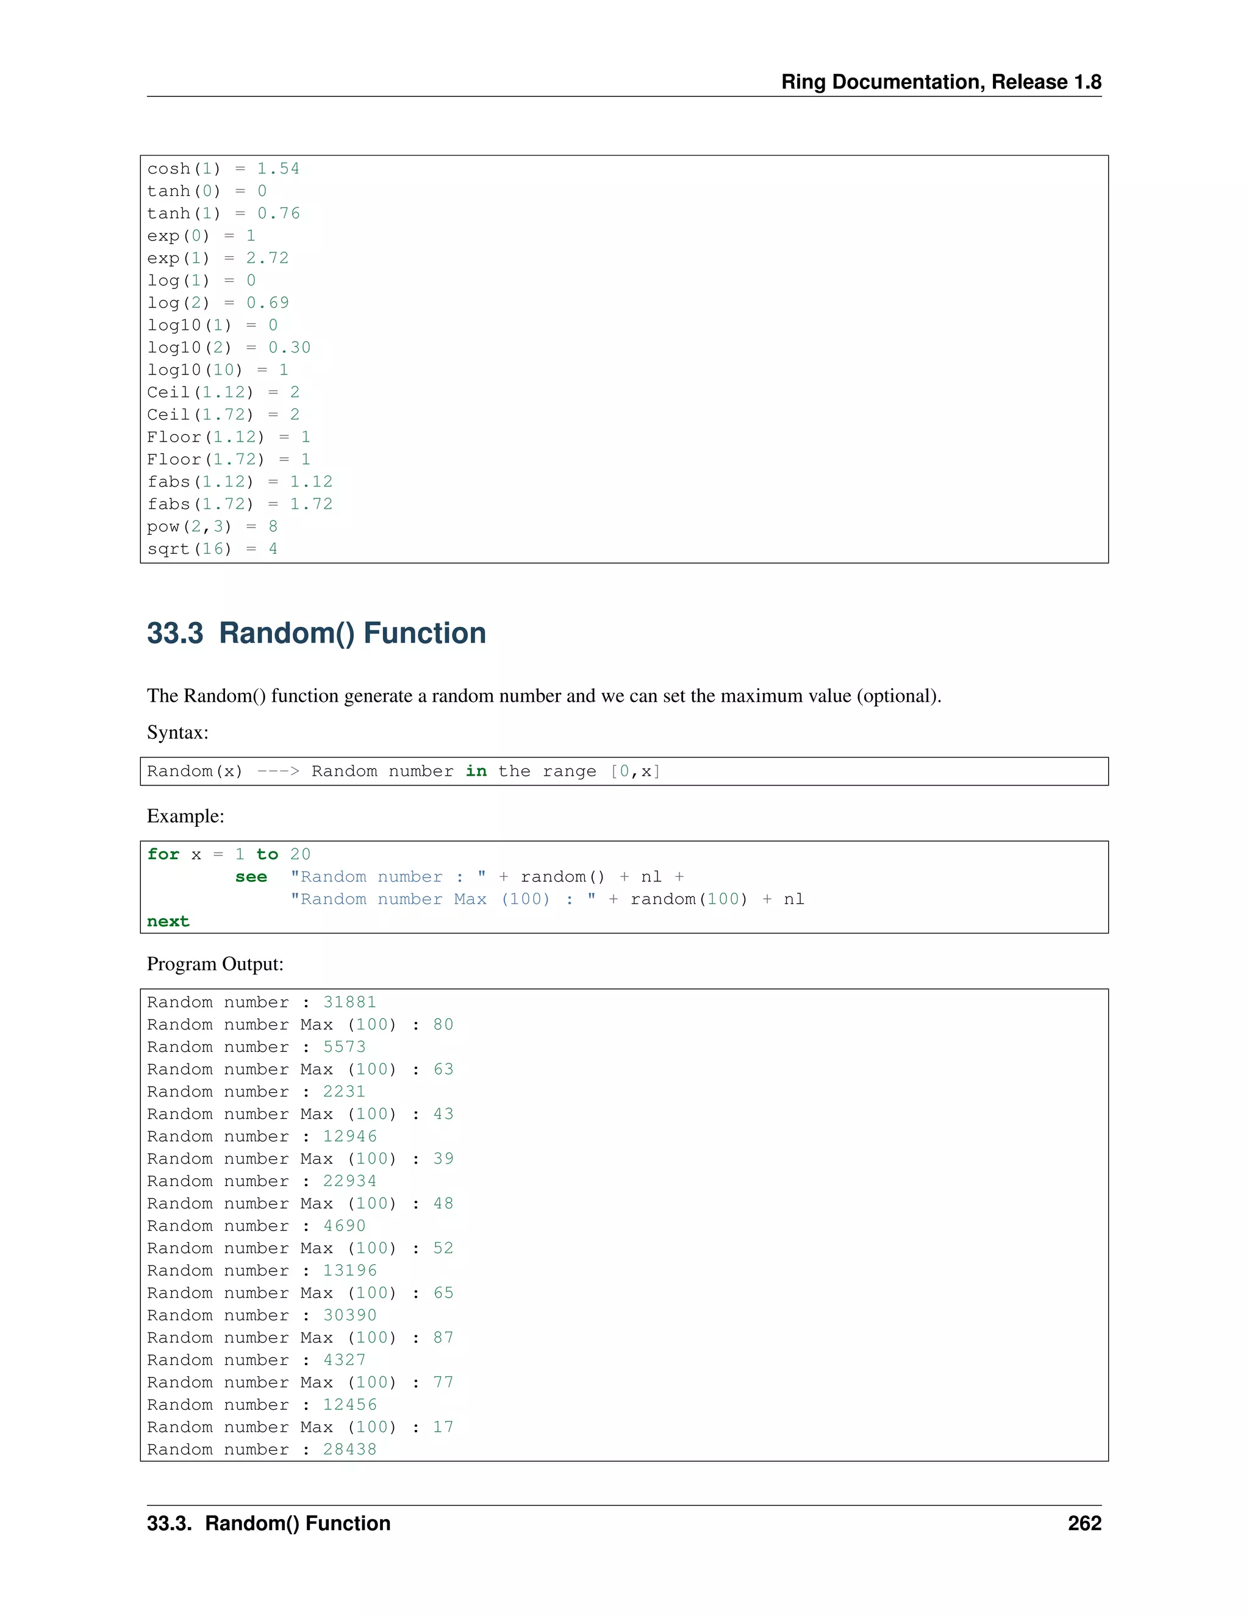Click the line log10(10) = 1
Screen dimensions: 1249x1616
pyautogui.click(x=218, y=370)
